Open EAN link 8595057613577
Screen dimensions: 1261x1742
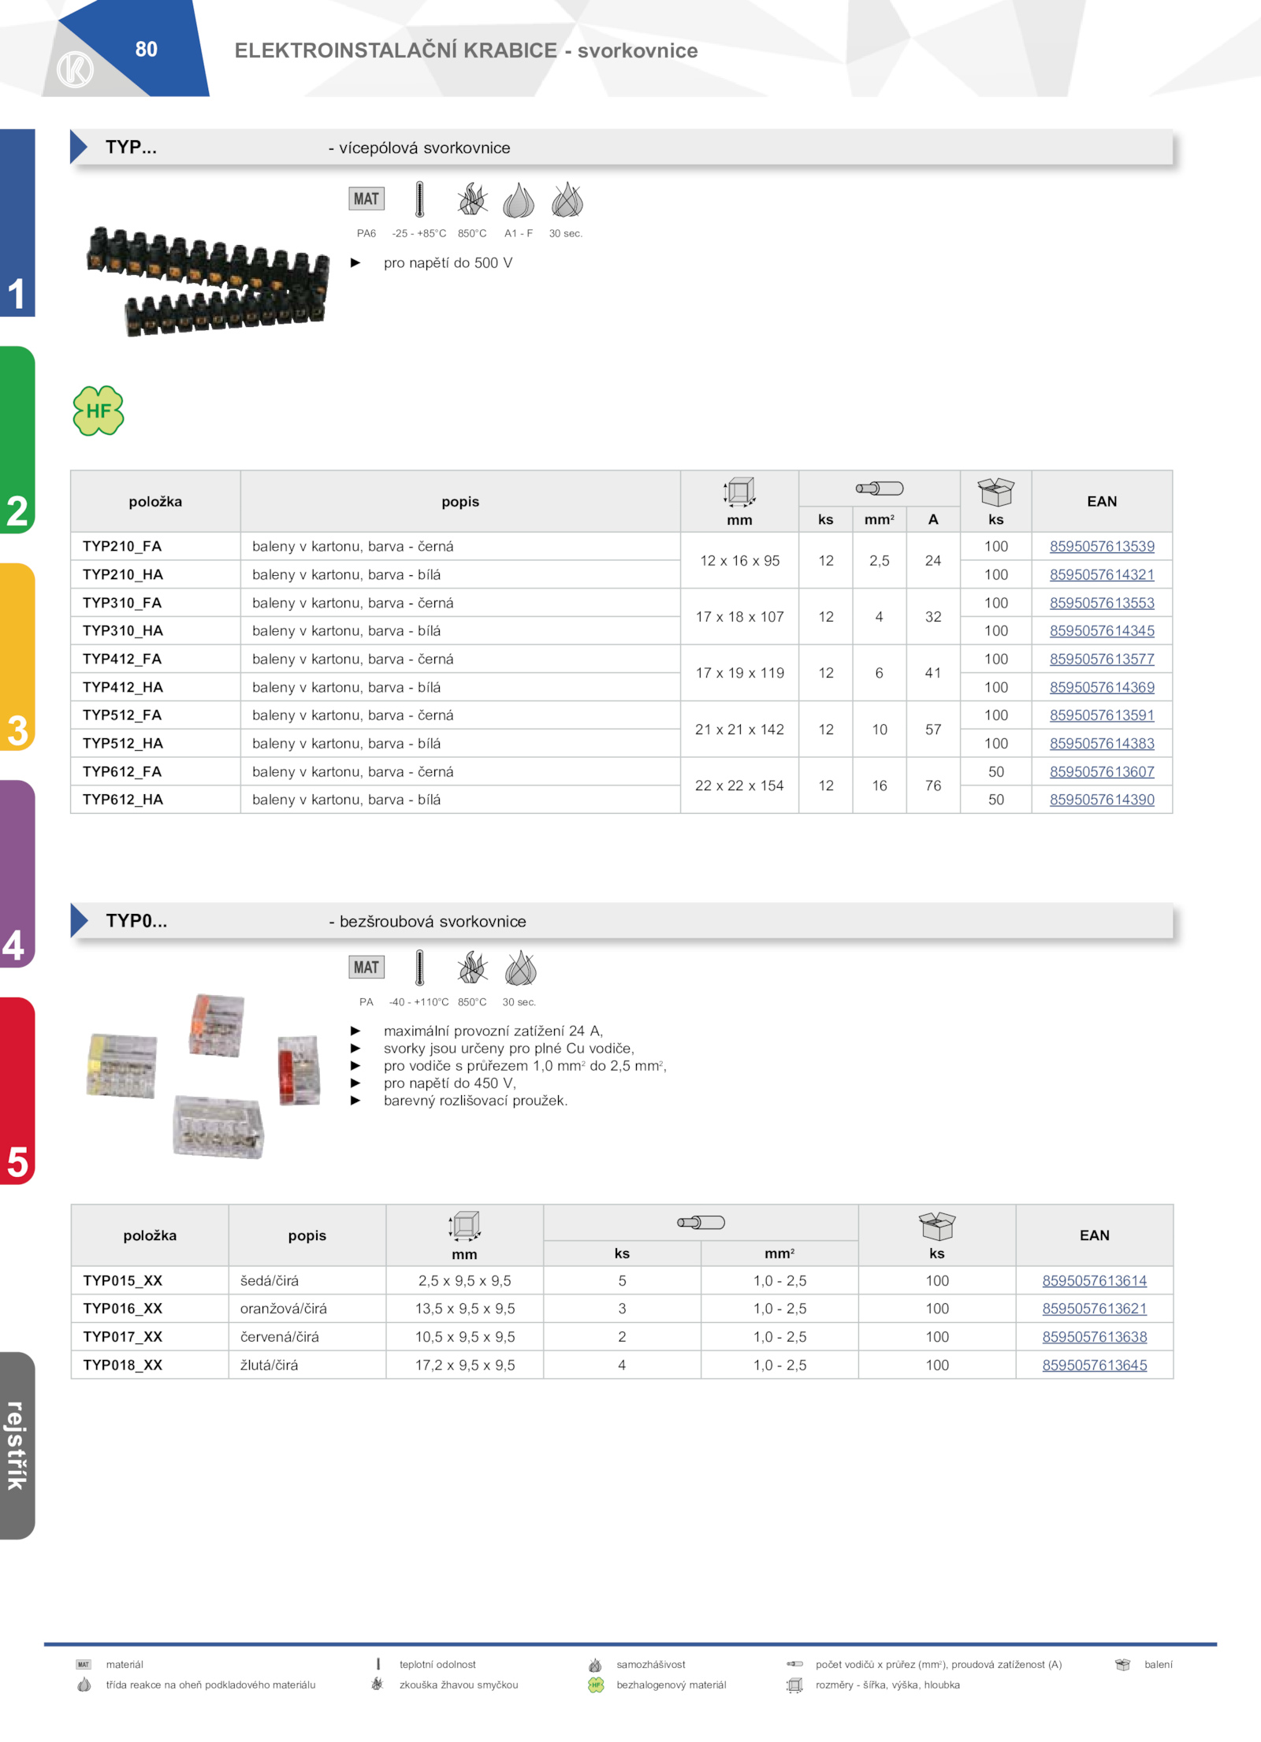click(x=1102, y=659)
